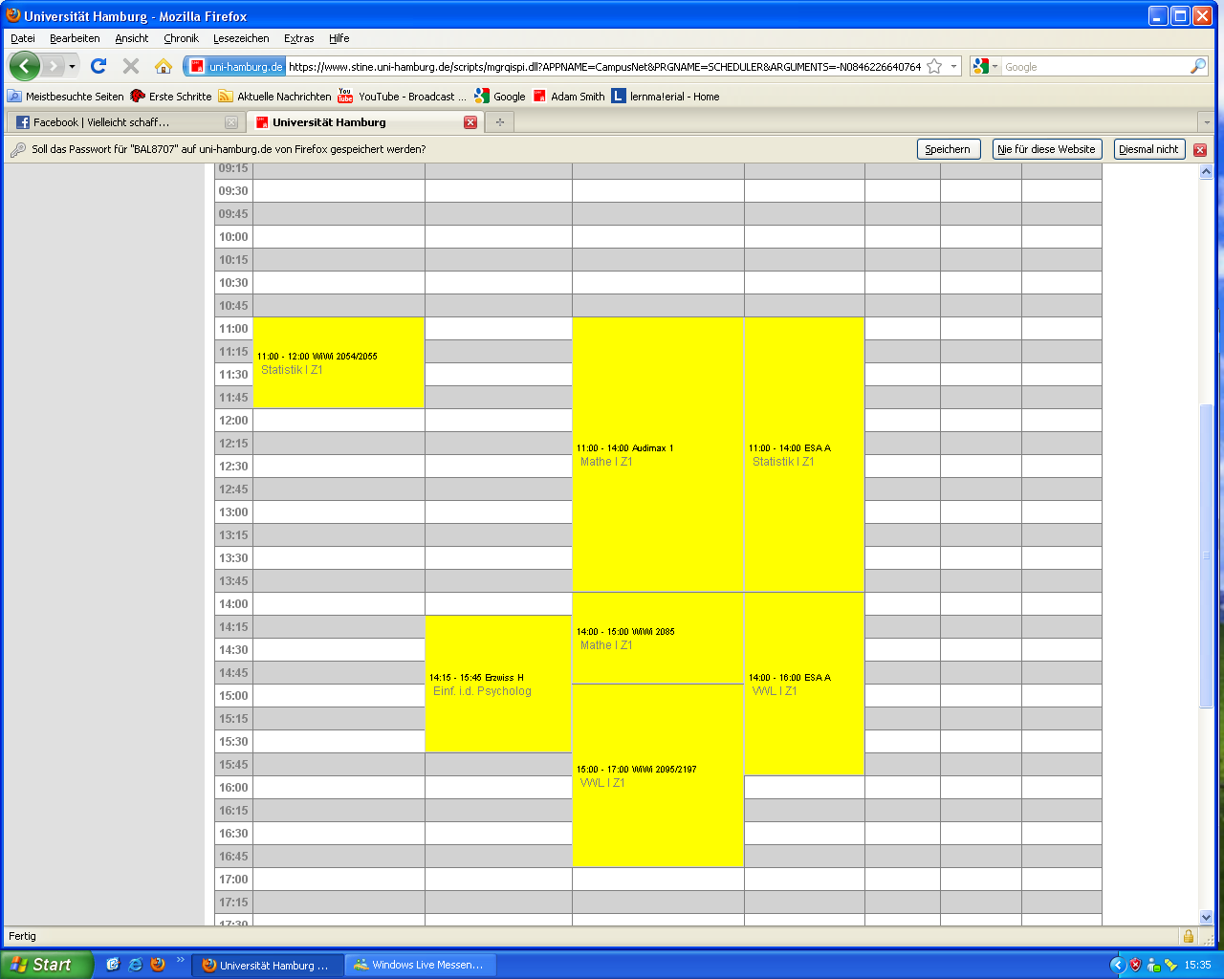Dismiss the password notification bar with X
The height and width of the screenshot is (979, 1224).
click(x=1200, y=150)
